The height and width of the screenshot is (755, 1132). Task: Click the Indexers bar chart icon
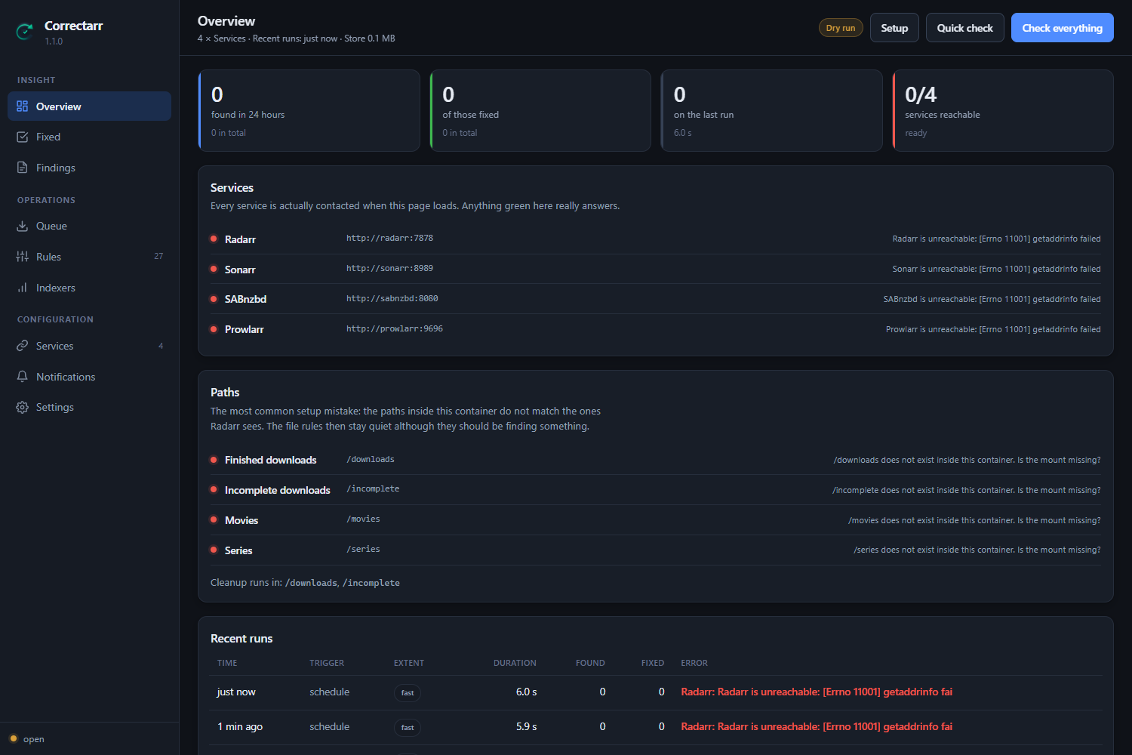[x=23, y=288]
